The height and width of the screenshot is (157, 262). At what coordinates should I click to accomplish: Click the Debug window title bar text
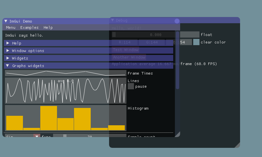pyautogui.click(x=122, y=20)
